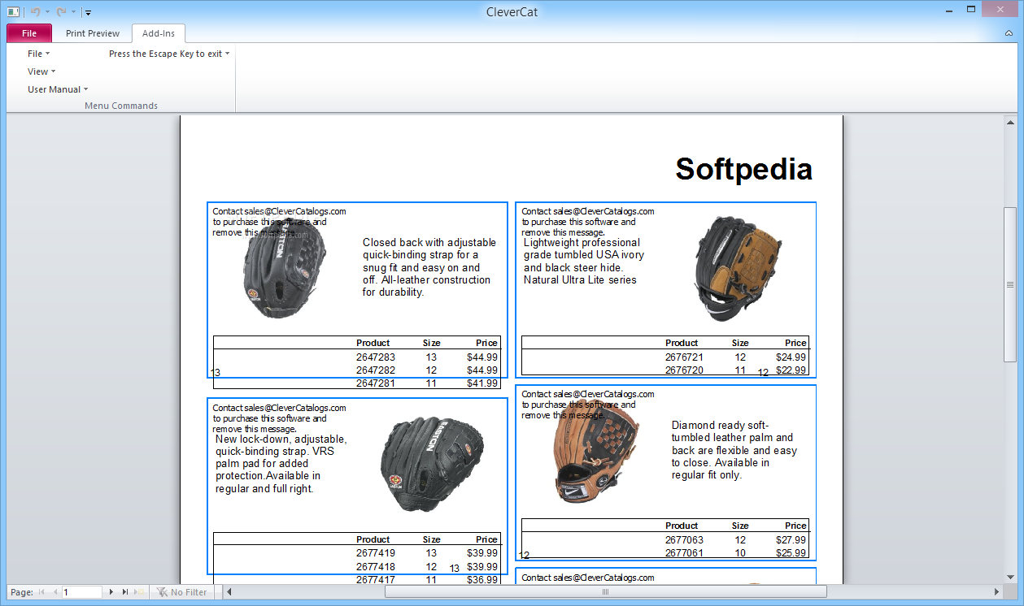Expand the File menu command dropdown
The image size is (1024, 606).
[x=38, y=54]
